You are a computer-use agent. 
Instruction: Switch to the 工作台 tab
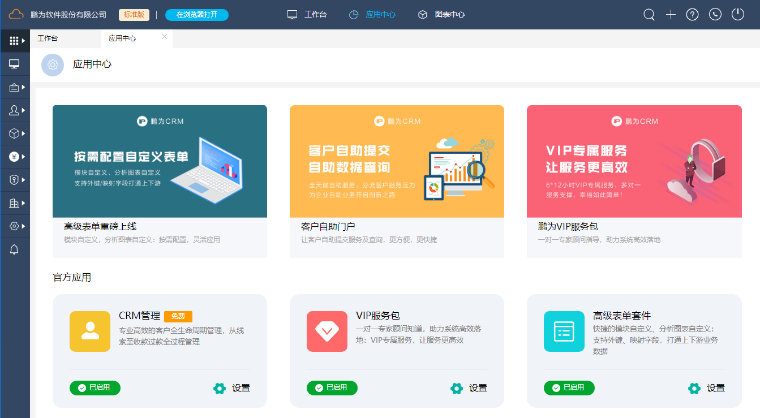point(48,38)
